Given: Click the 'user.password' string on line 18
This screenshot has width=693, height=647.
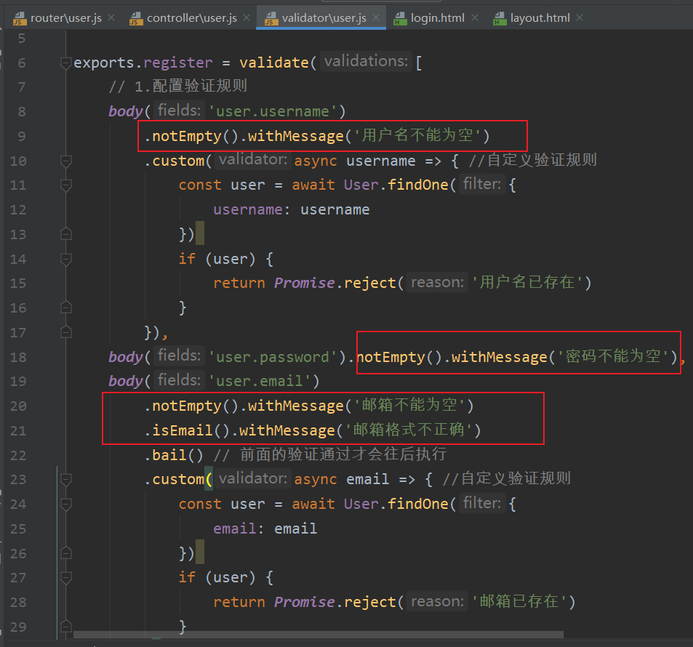Looking at the screenshot, I should click(x=273, y=357).
